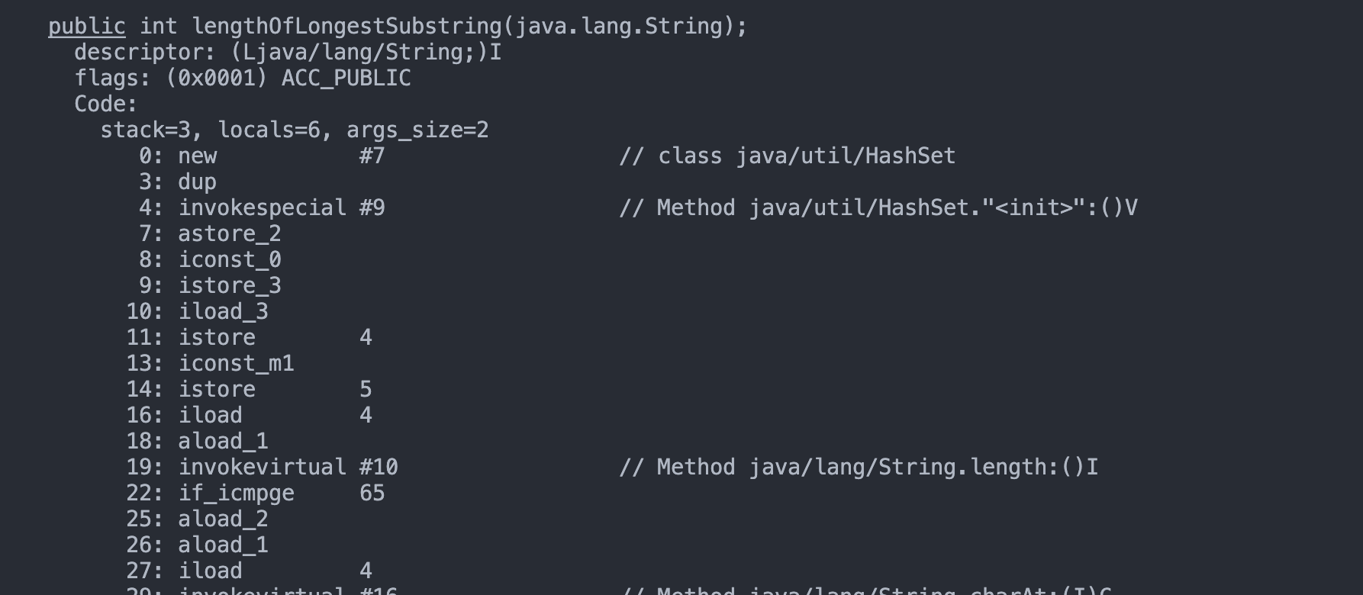Click the lengthOfLongestSubstring method name
This screenshot has width=1363, height=595.
(x=346, y=27)
